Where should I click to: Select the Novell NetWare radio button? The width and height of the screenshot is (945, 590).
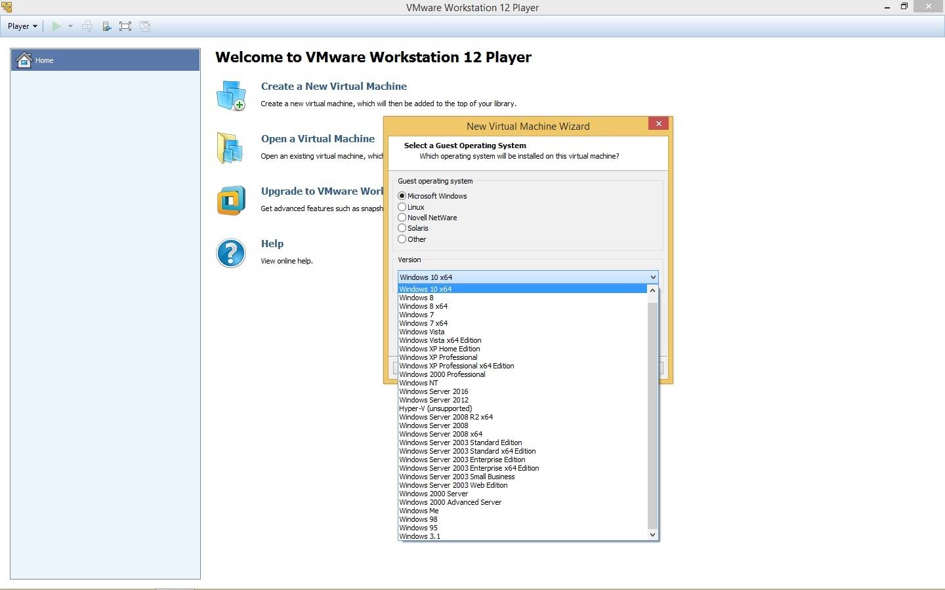click(402, 218)
